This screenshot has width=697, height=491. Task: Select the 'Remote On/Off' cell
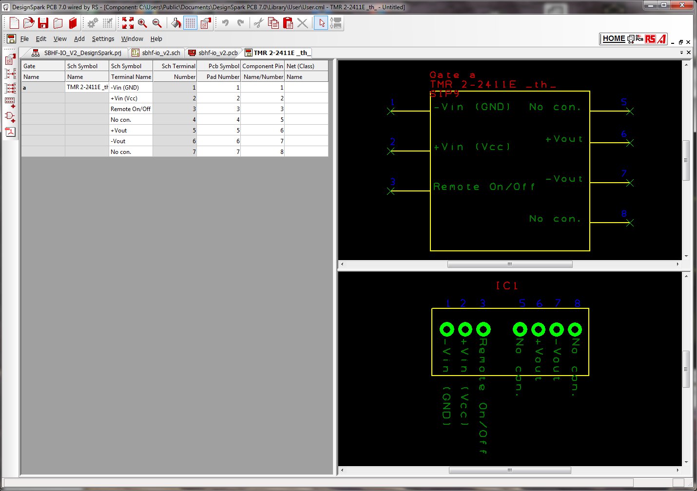click(x=131, y=109)
